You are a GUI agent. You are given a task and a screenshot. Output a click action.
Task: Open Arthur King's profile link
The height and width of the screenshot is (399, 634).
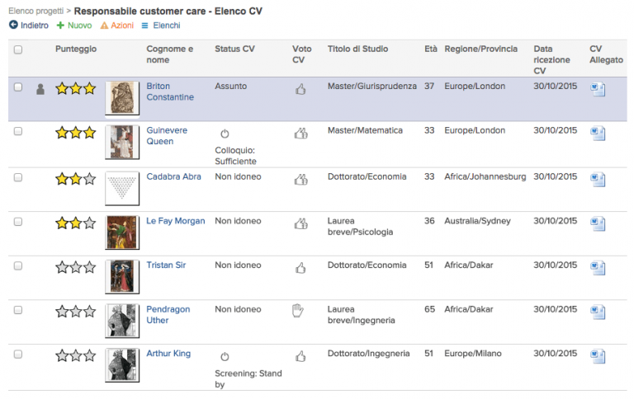click(168, 354)
